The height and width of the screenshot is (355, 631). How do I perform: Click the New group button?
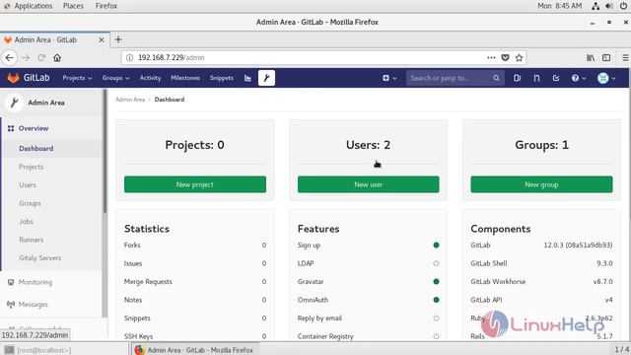541,184
